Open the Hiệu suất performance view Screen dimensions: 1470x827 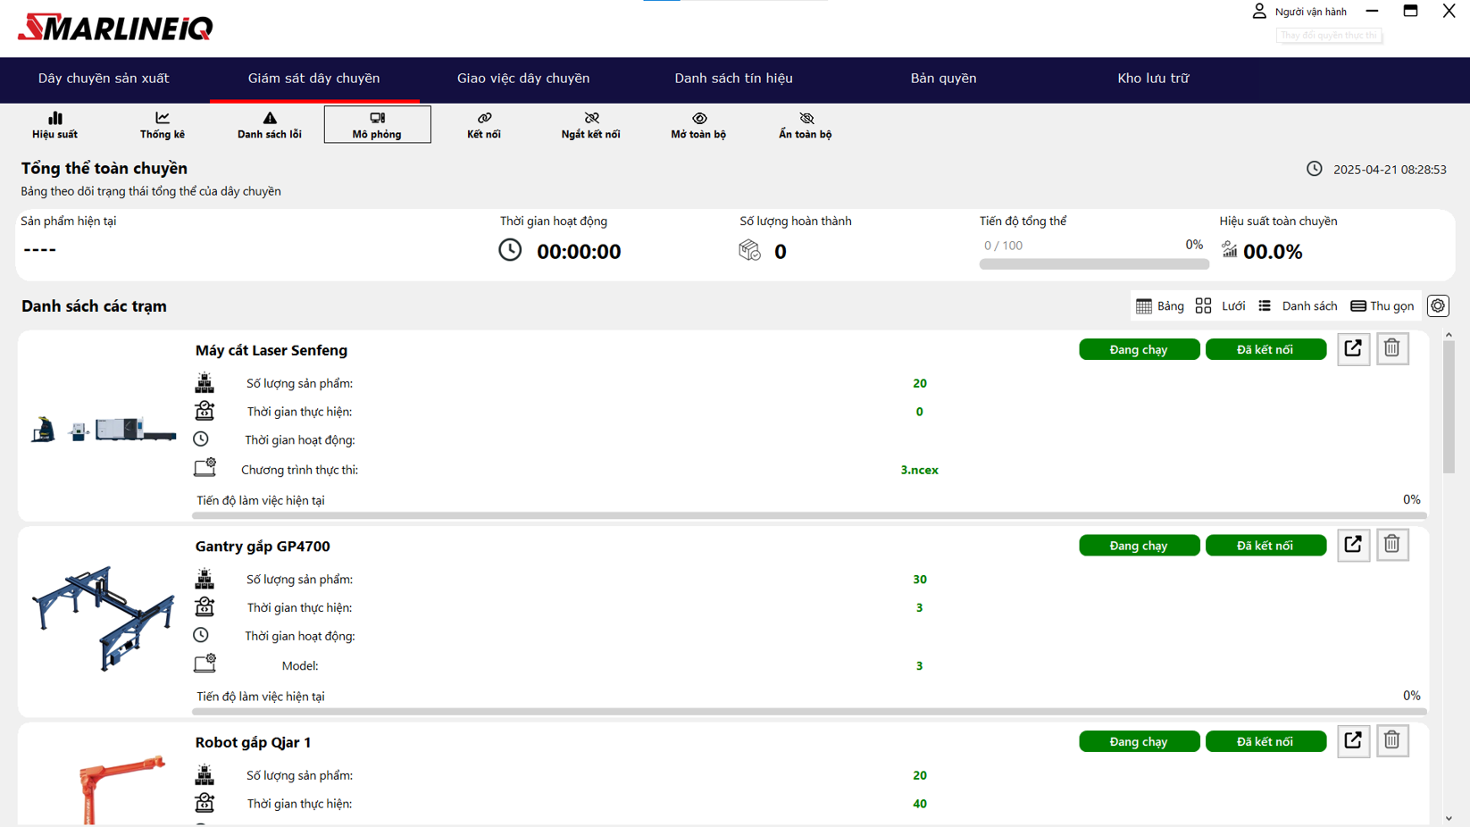click(x=54, y=125)
